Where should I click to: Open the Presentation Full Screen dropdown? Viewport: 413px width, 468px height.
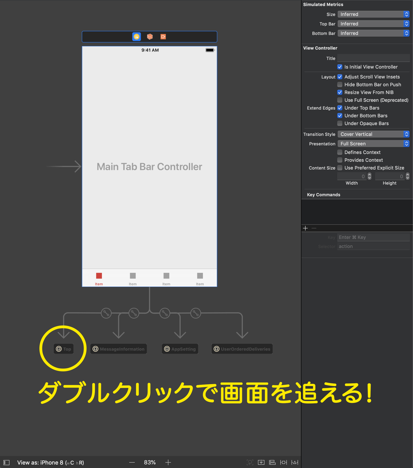tap(373, 144)
